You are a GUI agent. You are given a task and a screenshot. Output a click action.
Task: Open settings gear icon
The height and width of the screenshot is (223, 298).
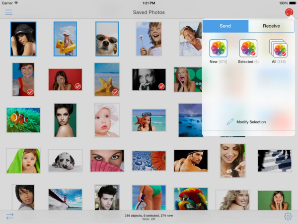(x=288, y=216)
